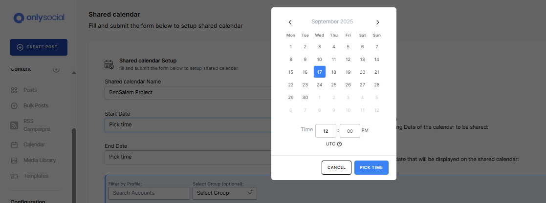This screenshot has height=203, width=546.
Task: Go to the previous month
Action: click(x=290, y=22)
